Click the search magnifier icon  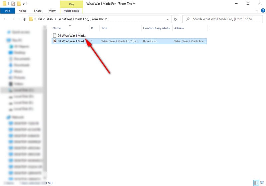[x=188, y=19]
